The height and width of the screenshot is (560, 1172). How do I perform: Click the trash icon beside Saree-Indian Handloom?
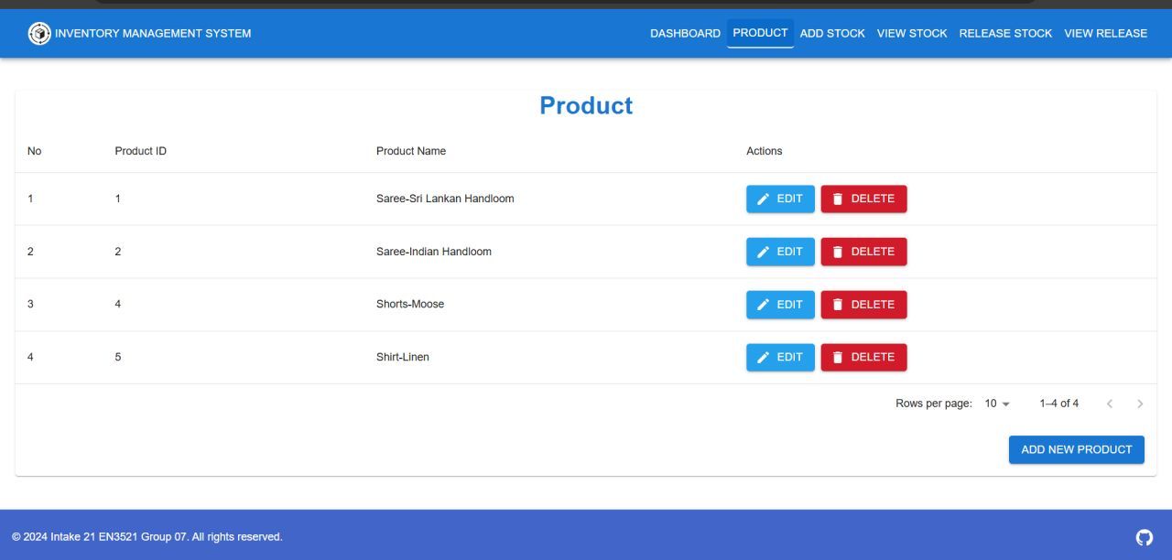tap(837, 251)
